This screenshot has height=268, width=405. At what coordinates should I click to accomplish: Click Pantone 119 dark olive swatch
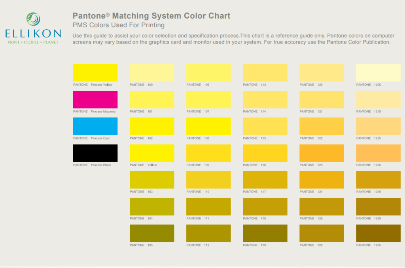point(265,233)
